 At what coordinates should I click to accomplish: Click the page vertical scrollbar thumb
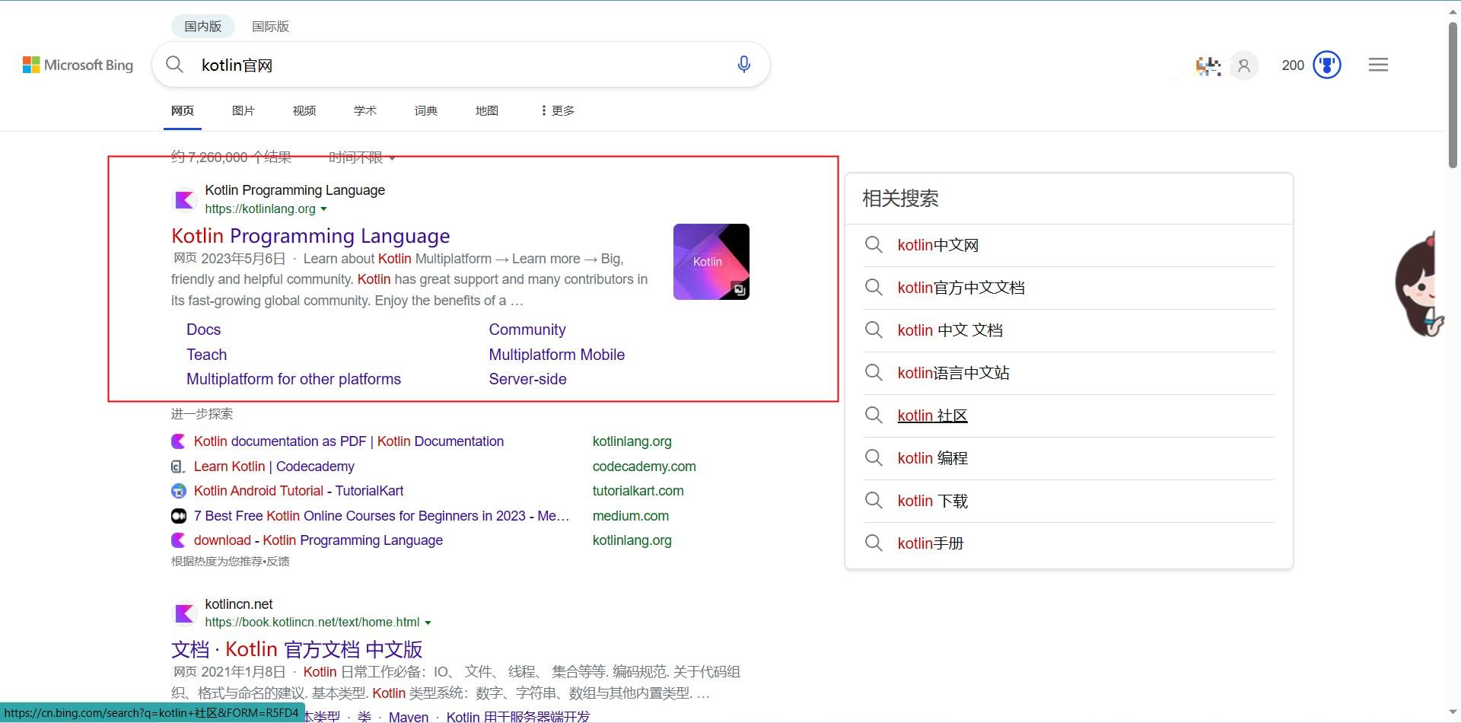click(1453, 95)
